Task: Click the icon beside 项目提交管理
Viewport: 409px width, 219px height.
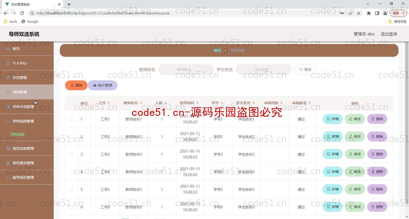Action: click(x=8, y=163)
